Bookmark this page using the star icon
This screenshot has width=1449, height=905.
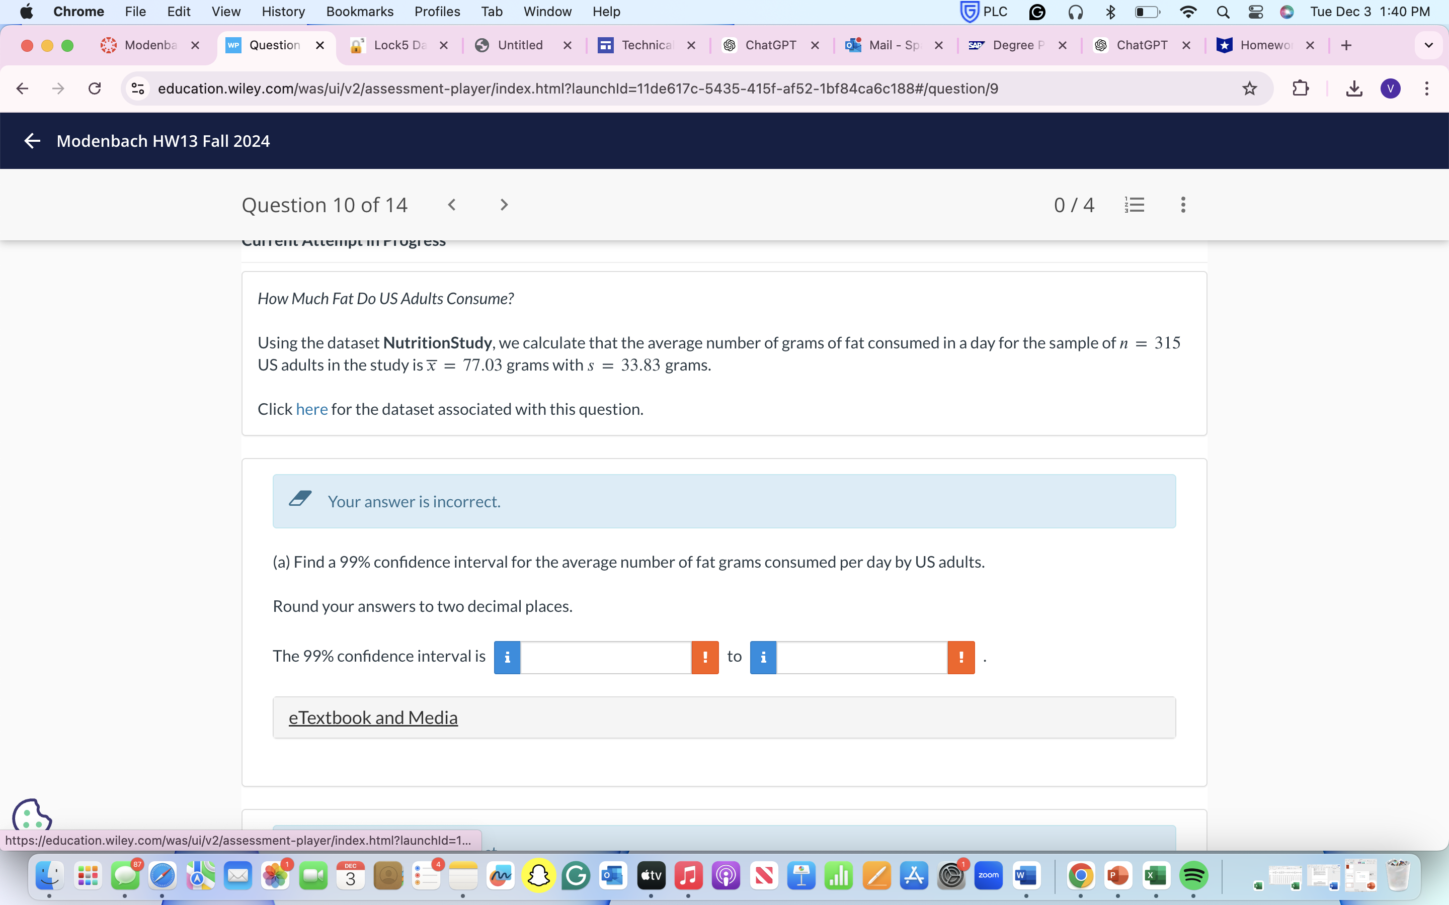1249,88
